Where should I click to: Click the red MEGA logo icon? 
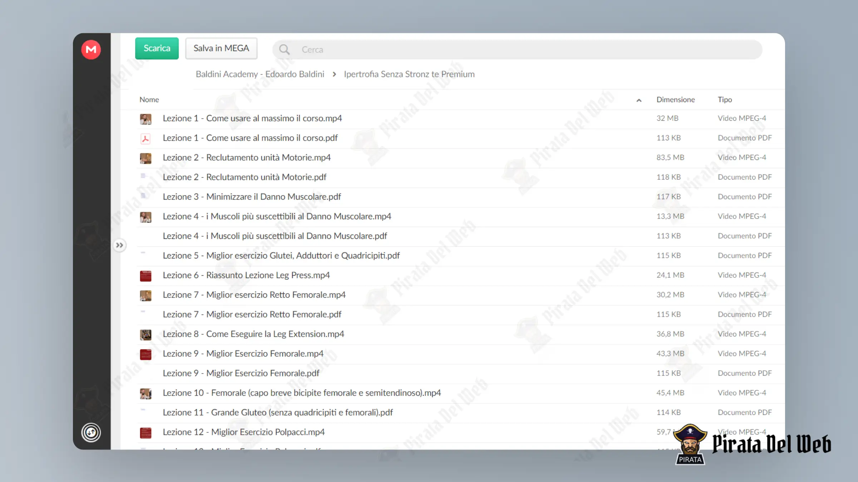click(x=91, y=49)
